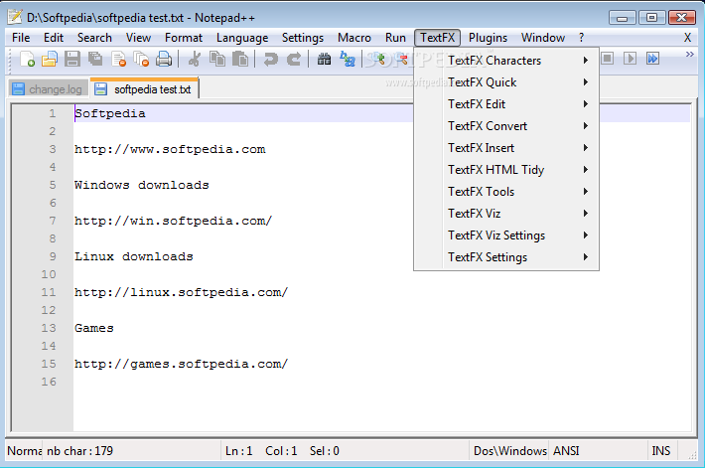Open the Run menu
Viewport: 705px width, 469px height.
click(395, 38)
